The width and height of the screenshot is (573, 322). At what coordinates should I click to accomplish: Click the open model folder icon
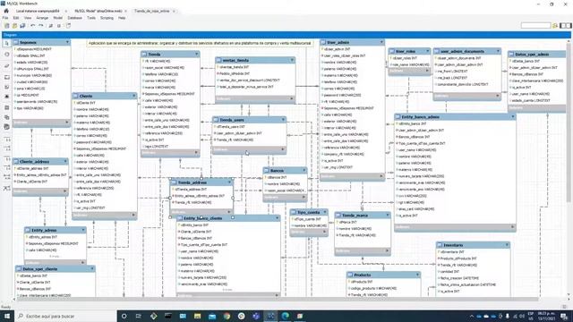pos(14,26)
